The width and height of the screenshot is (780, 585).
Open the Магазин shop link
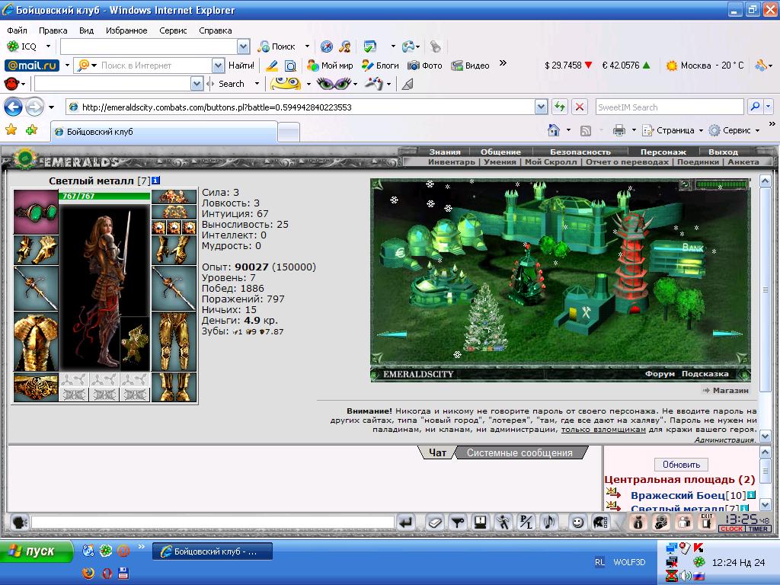[x=730, y=391]
